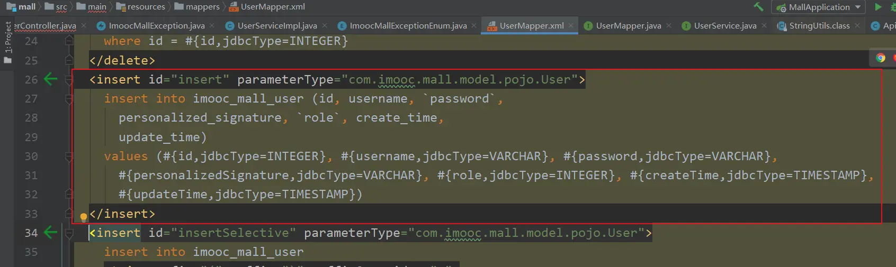Image resolution: width=896 pixels, height=267 pixels.
Task: Click "#{updateTime,jdbcType=TIMESTAMP})" on line 32
Action: point(240,194)
